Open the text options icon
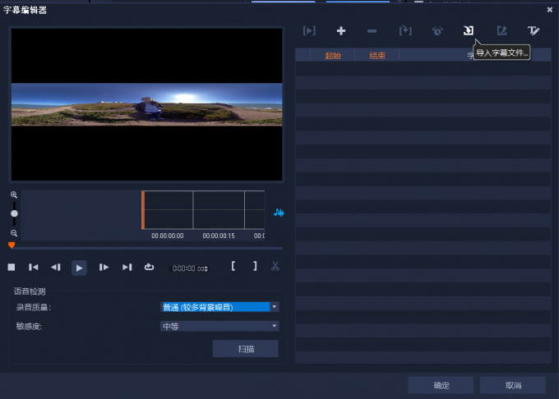 pos(534,30)
